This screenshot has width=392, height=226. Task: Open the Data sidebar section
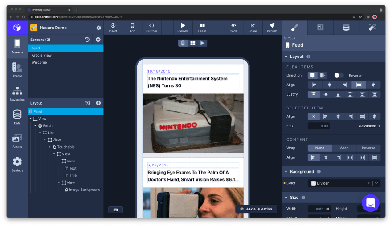click(17, 117)
